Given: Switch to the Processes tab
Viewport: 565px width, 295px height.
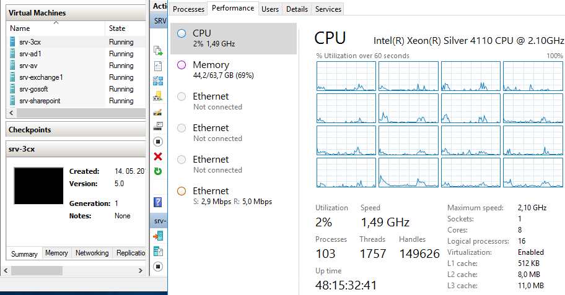Looking at the screenshot, I should pos(188,9).
